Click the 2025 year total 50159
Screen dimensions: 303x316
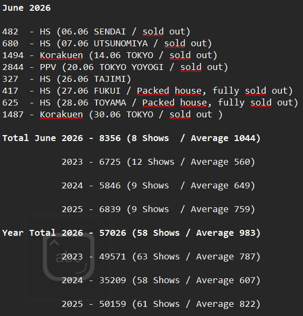click(x=113, y=304)
